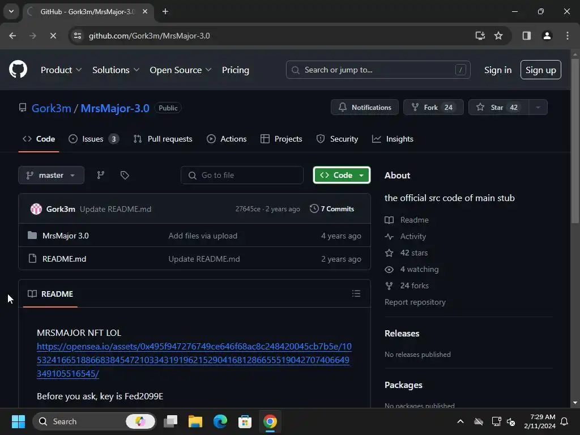Open a new browser tab
This screenshot has height=435, width=580.
point(165,11)
